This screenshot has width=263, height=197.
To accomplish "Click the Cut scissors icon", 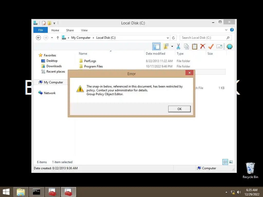I will 178,46.
